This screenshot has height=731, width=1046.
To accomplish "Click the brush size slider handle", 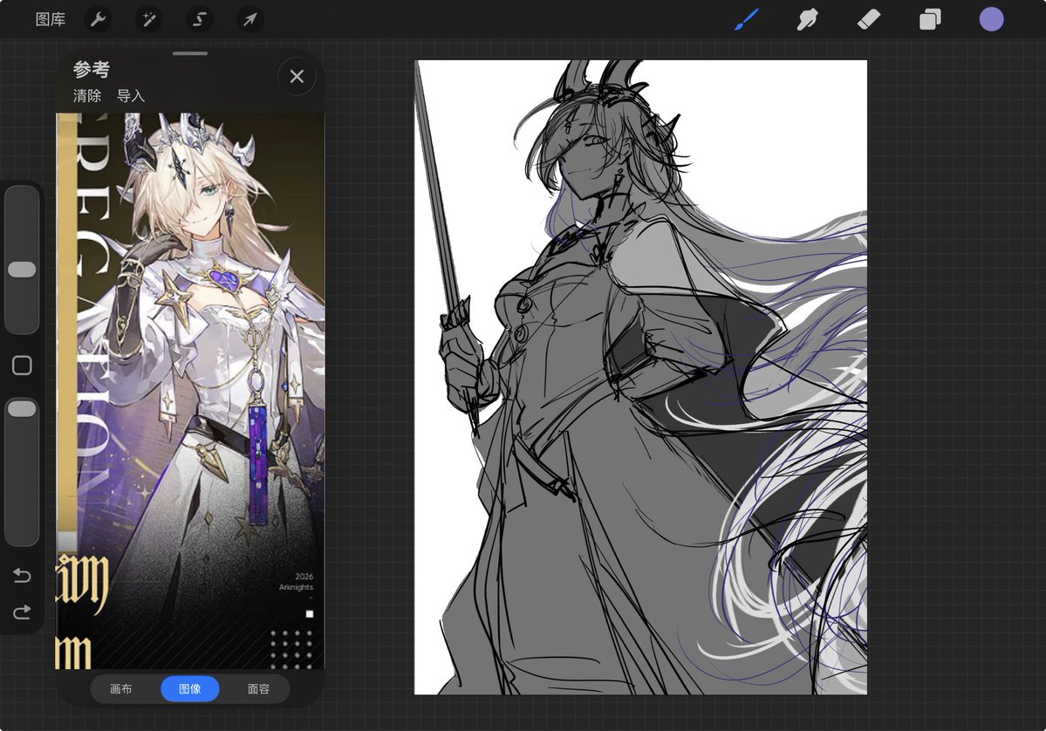I will click(22, 270).
